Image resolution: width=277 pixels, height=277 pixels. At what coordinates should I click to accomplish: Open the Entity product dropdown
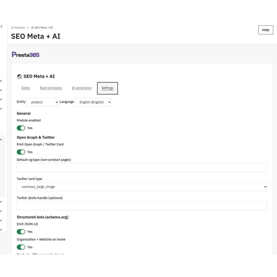pyautogui.click(x=43, y=102)
